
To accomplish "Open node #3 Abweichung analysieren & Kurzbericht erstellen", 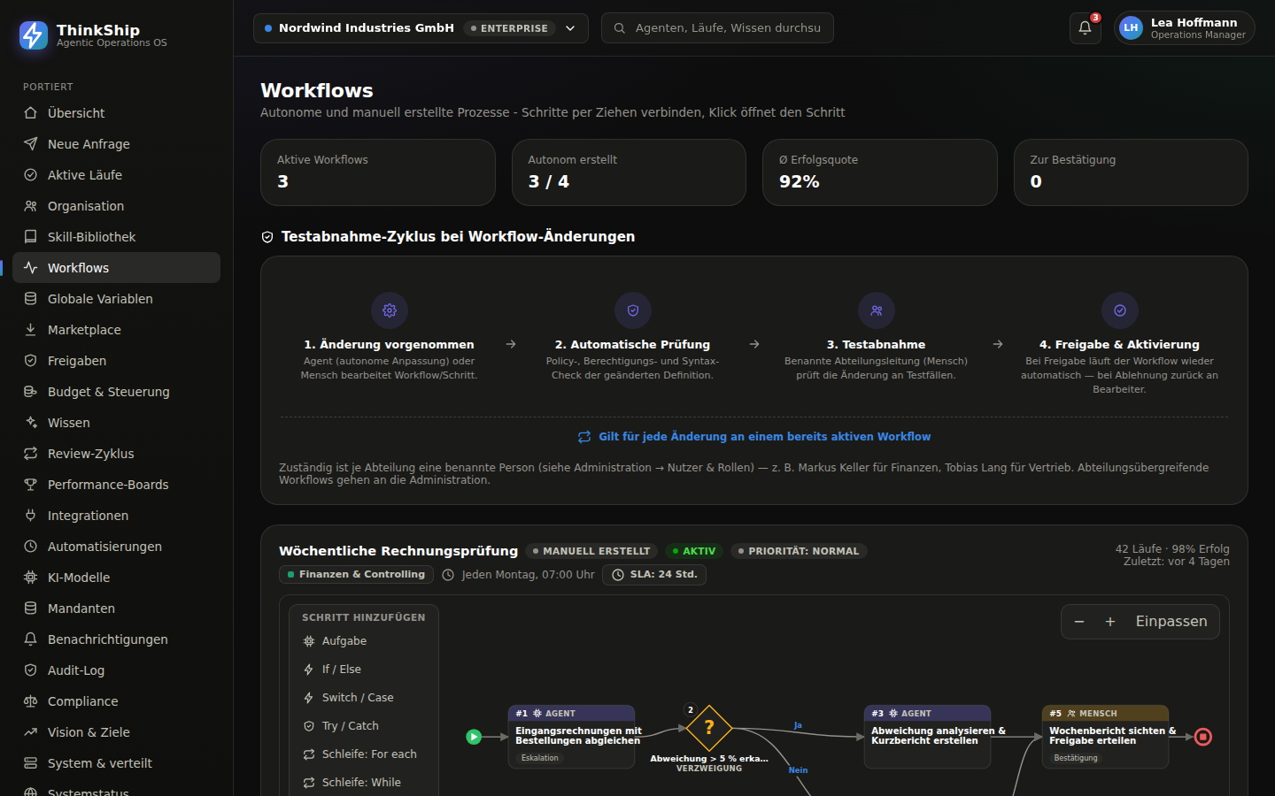I will point(927,736).
